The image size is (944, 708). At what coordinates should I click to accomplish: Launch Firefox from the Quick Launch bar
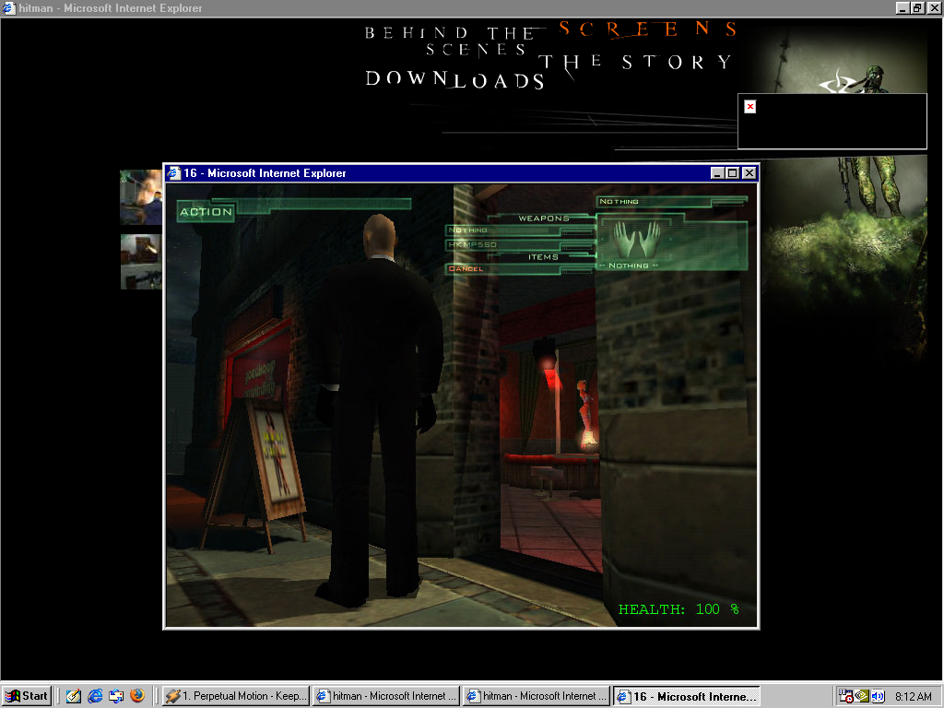137,696
